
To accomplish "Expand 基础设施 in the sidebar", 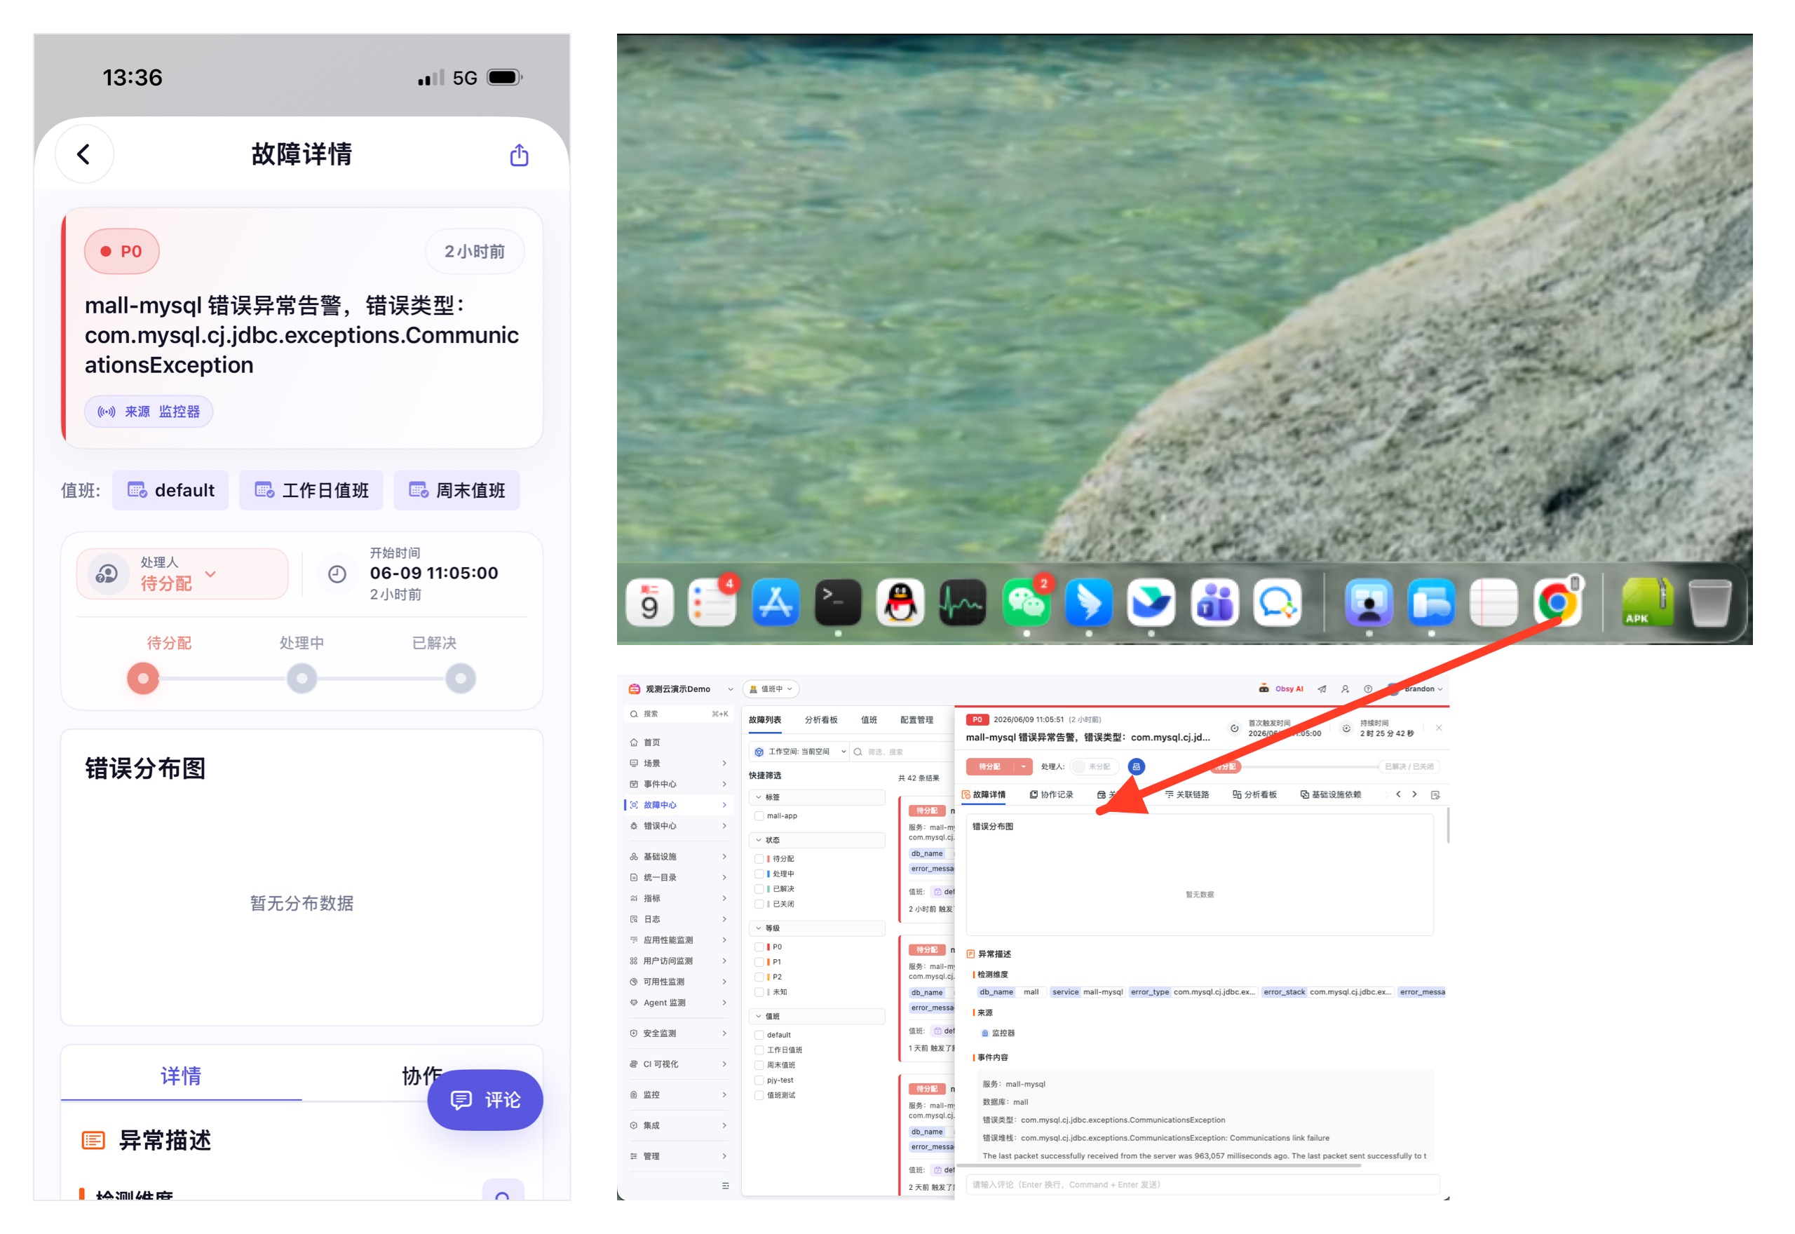I will (x=678, y=857).
